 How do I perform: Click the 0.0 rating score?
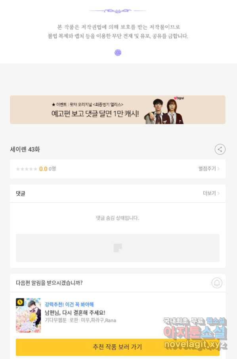(x=43, y=169)
